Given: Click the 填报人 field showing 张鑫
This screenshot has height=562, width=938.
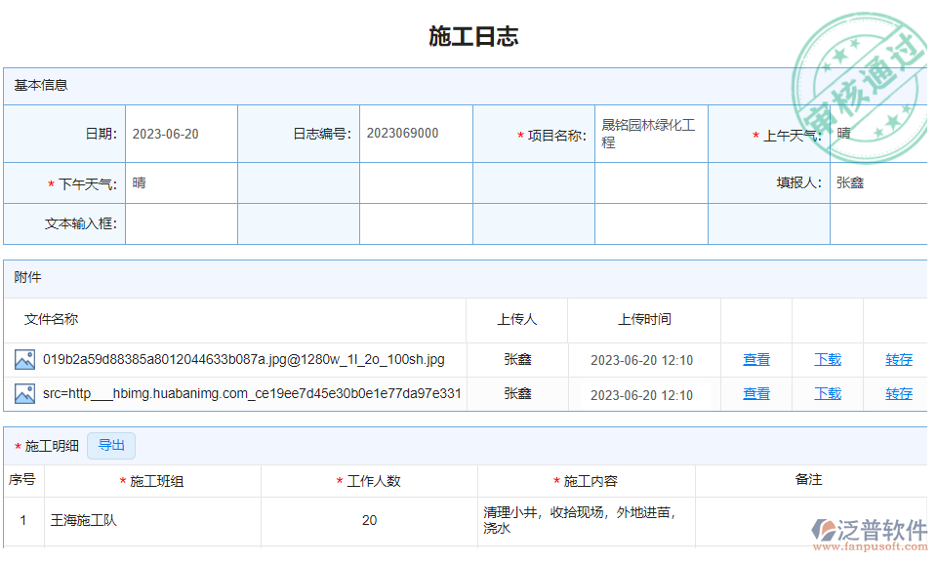Looking at the screenshot, I should 877,183.
